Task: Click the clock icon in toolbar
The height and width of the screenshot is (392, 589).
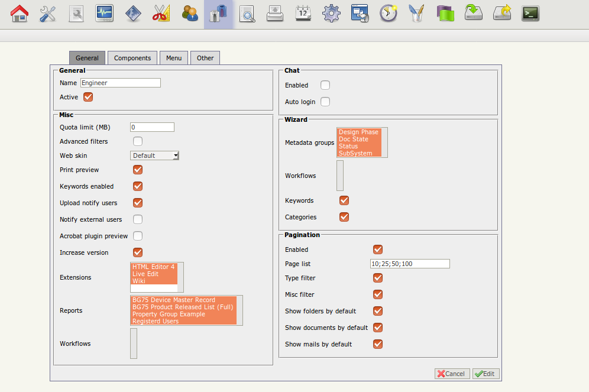Action: pos(388,13)
